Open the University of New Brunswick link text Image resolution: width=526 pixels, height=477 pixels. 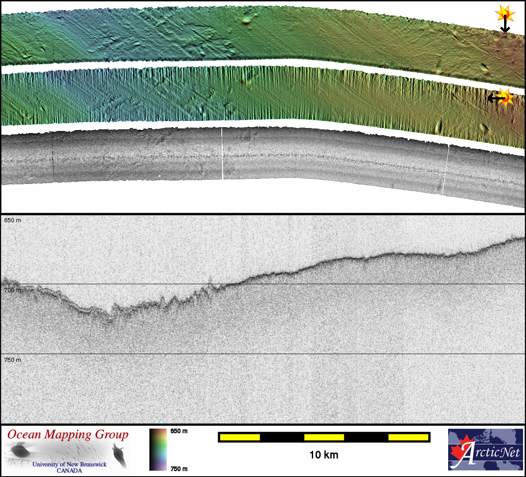click(69, 464)
